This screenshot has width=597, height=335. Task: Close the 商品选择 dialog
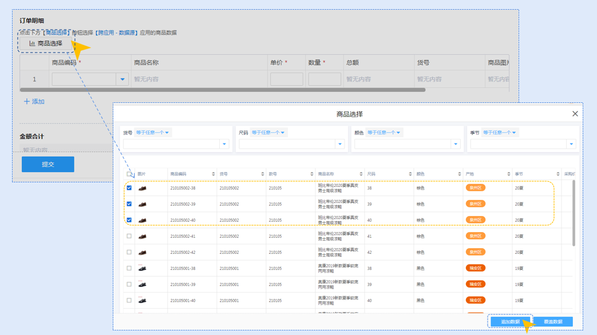click(x=575, y=114)
